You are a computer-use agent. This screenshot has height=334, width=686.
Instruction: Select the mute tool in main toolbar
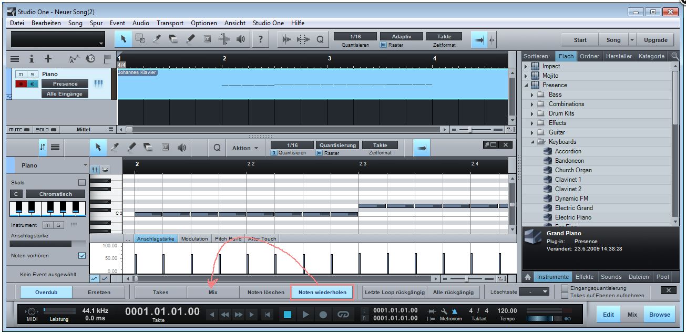pyautogui.click(x=207, y=39)
